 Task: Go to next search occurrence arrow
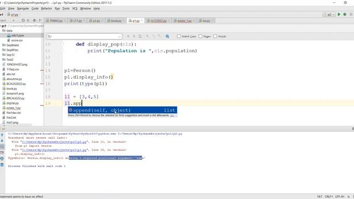[134, 36]
